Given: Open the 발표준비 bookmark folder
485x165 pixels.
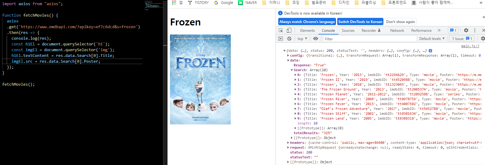Looking at the screenshot, I should (315, 2).
